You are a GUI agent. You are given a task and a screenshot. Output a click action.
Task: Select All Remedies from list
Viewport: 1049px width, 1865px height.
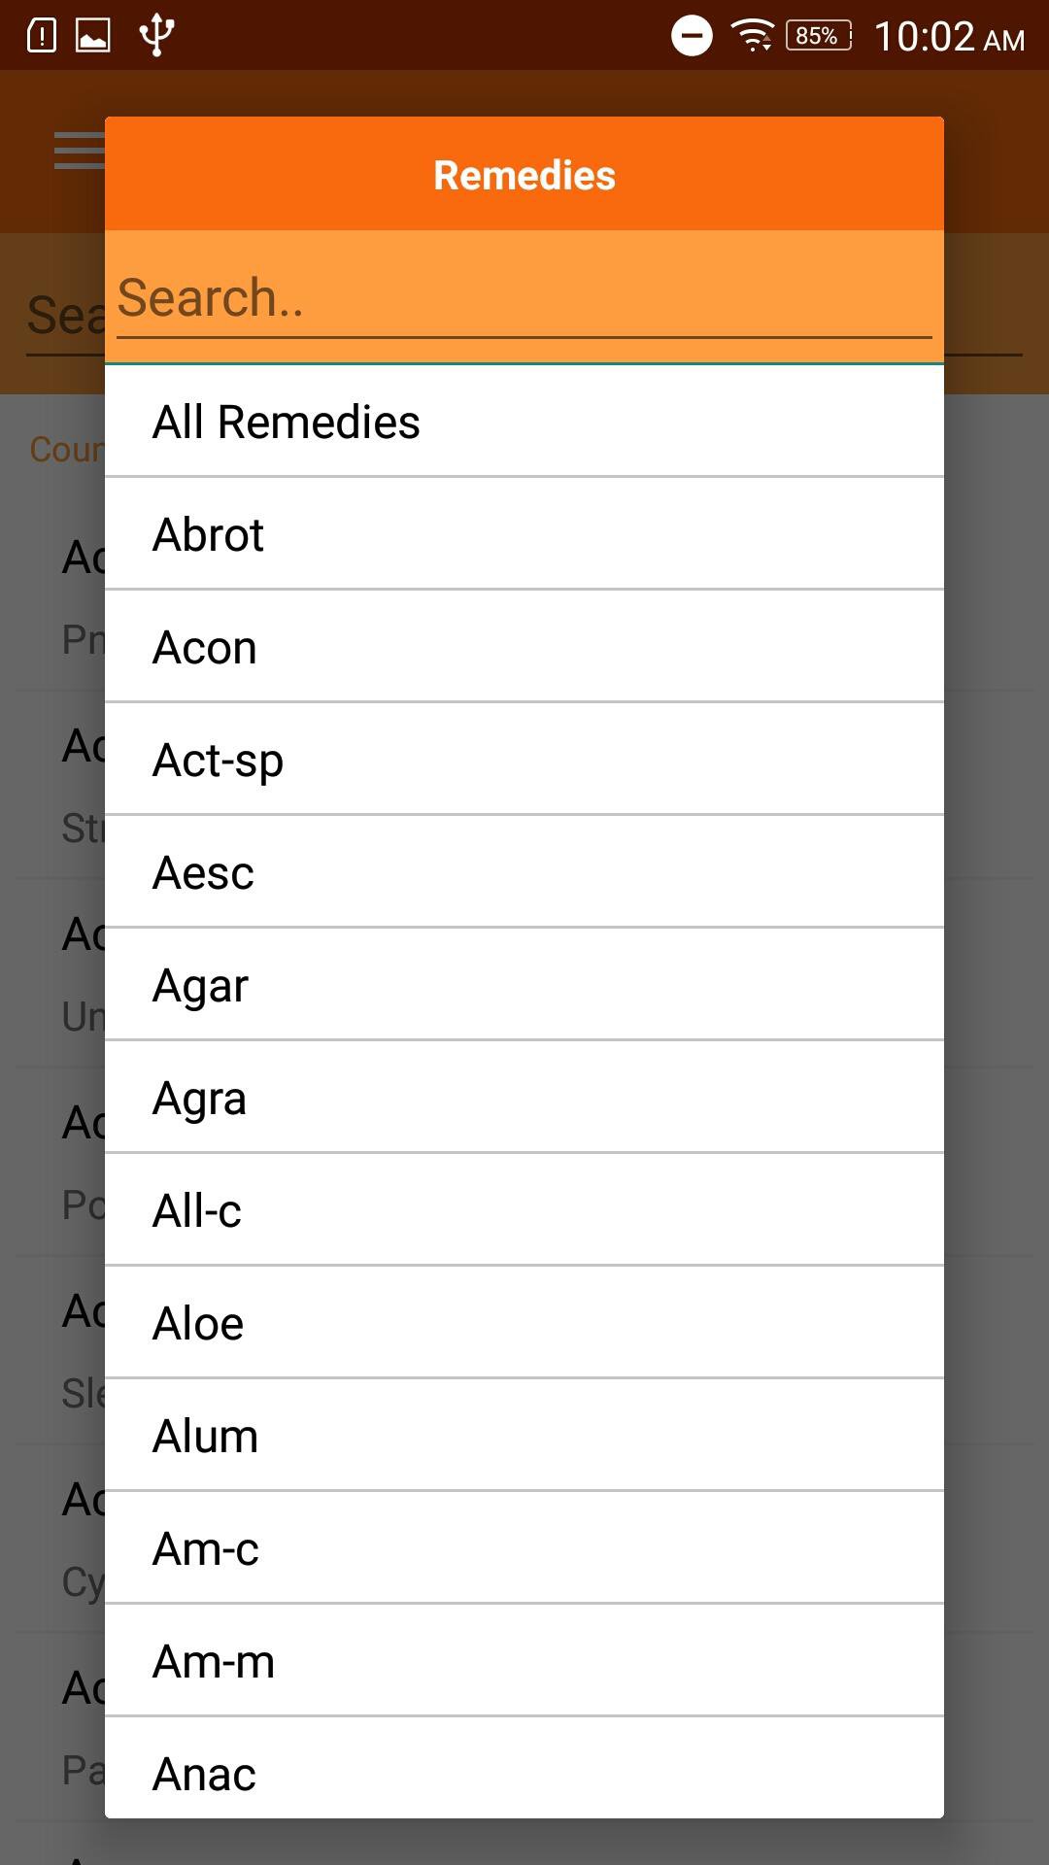[523, 423]
